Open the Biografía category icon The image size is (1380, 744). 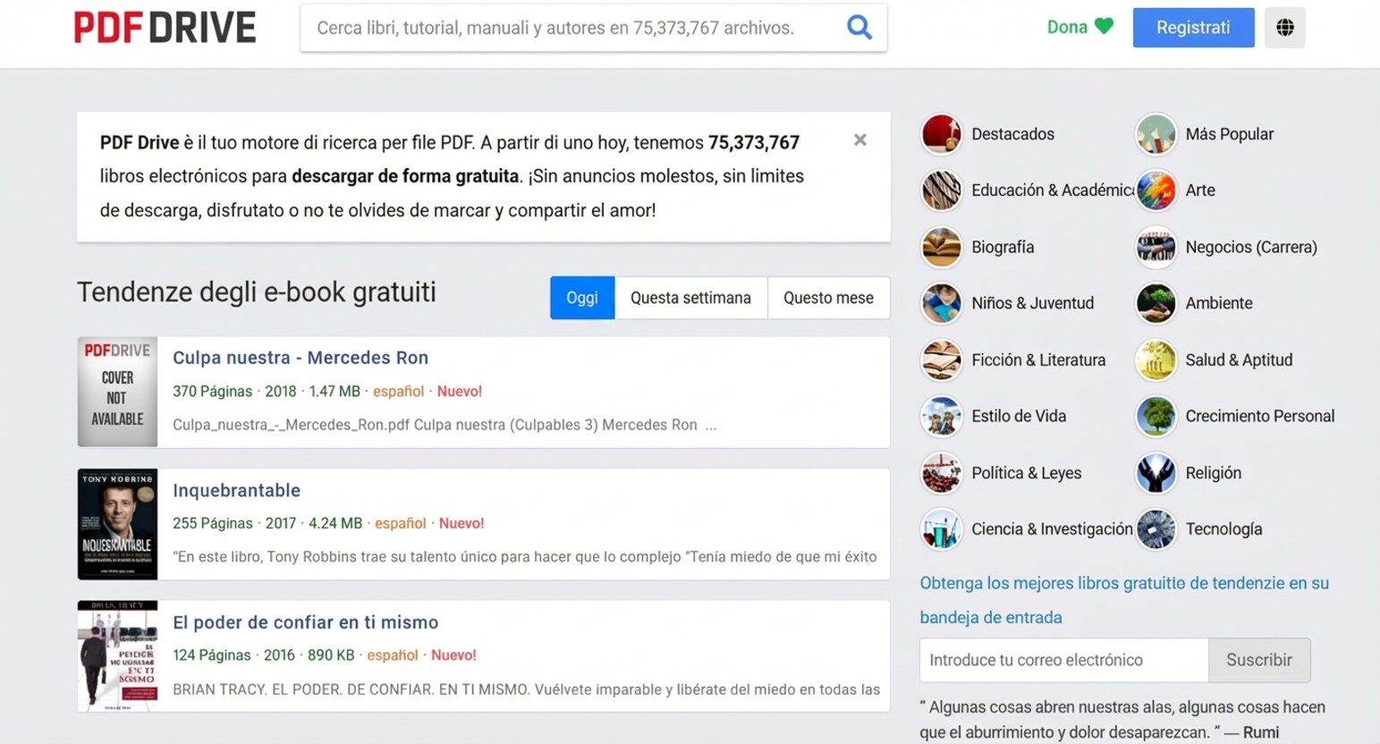(941, 248)
